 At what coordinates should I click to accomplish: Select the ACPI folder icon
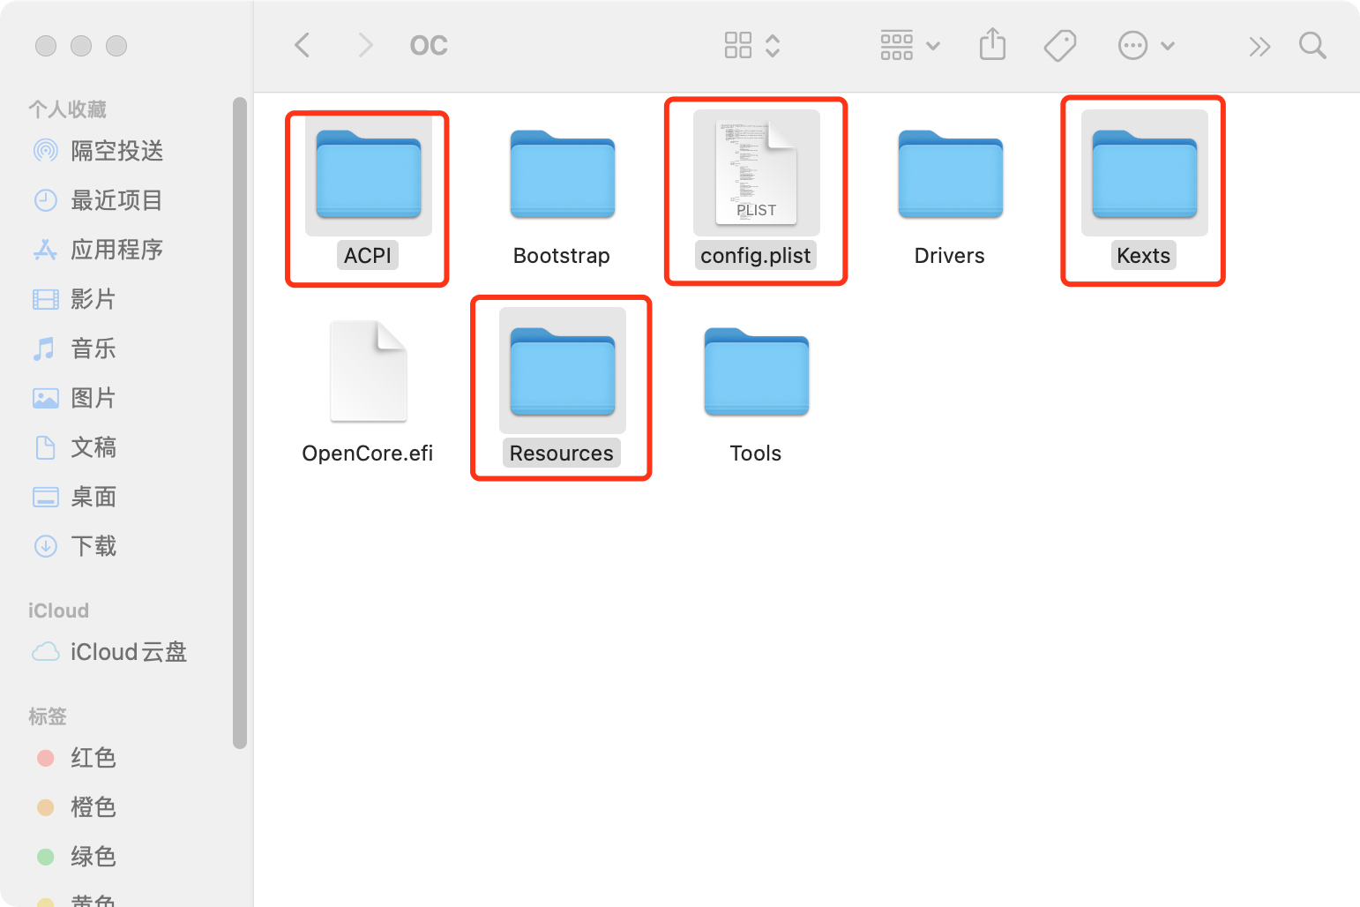pyautogui.click(x=369, y=174)
